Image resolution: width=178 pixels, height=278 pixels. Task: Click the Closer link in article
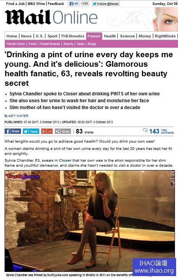click(65, 160)
